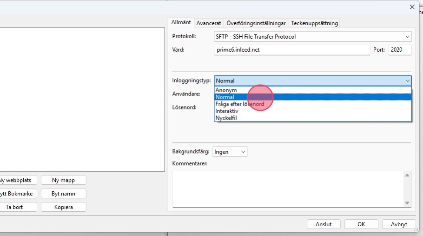Image resolution: width=423 pixels, height=236 pixels.
Task: Open the Bakgrundsfärg dropdown
Action: click(230, 152)
